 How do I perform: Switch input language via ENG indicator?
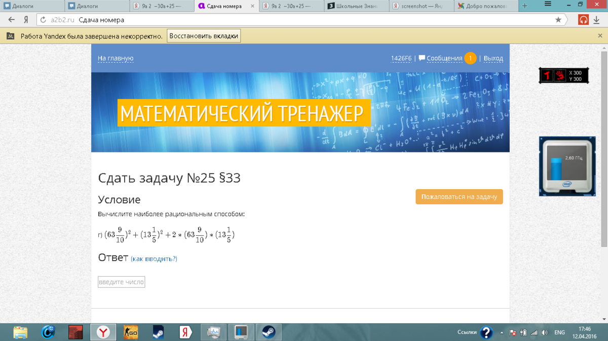click(559, 332)
